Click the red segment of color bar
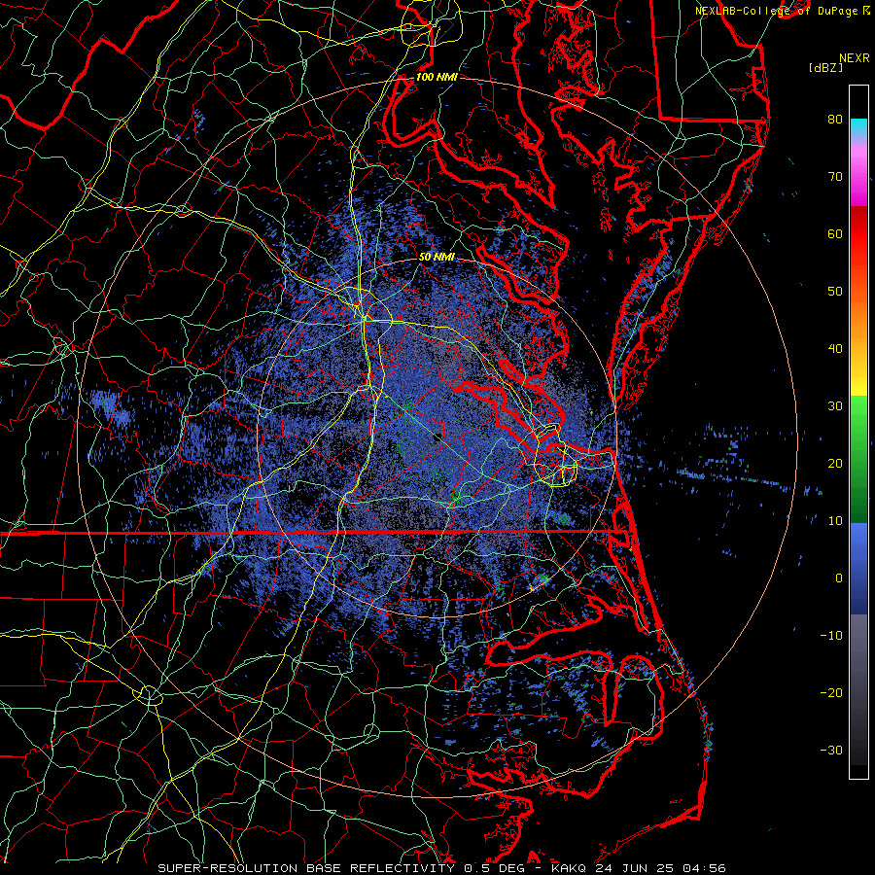The width and height of the screenshot is (875, 875). pyautogui.click(x=858, y=234)
